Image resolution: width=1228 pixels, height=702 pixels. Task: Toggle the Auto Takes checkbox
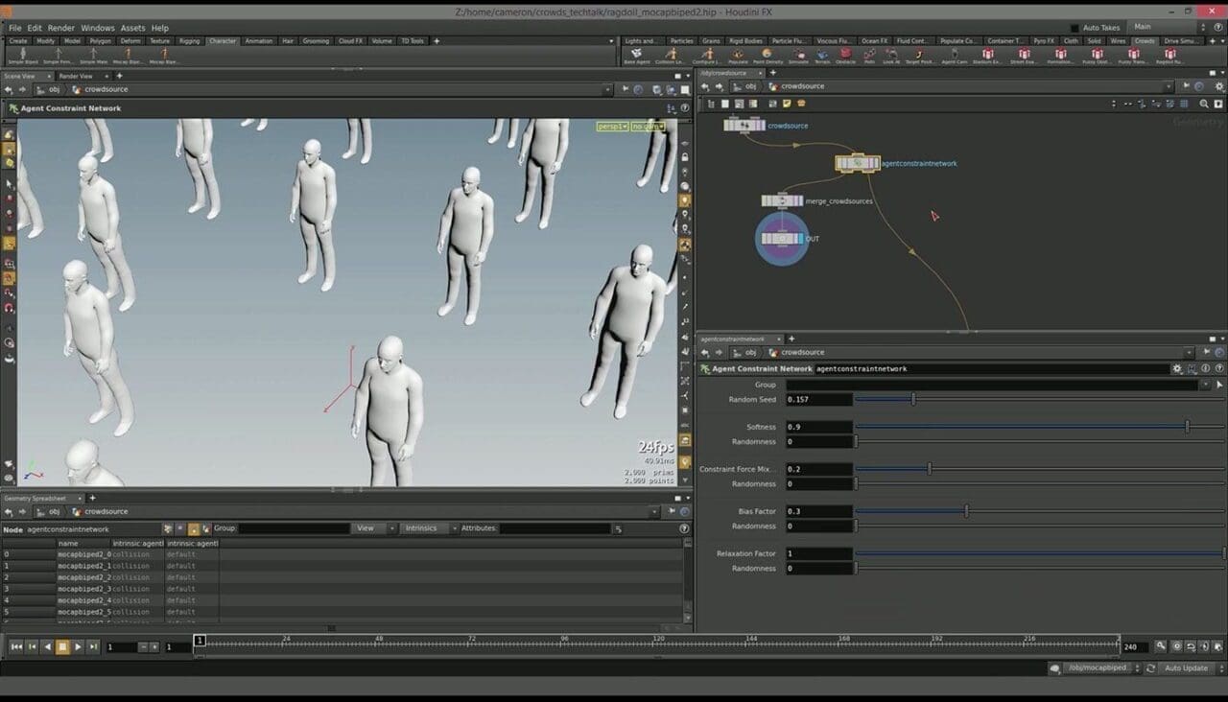[x=1074, y=28]
